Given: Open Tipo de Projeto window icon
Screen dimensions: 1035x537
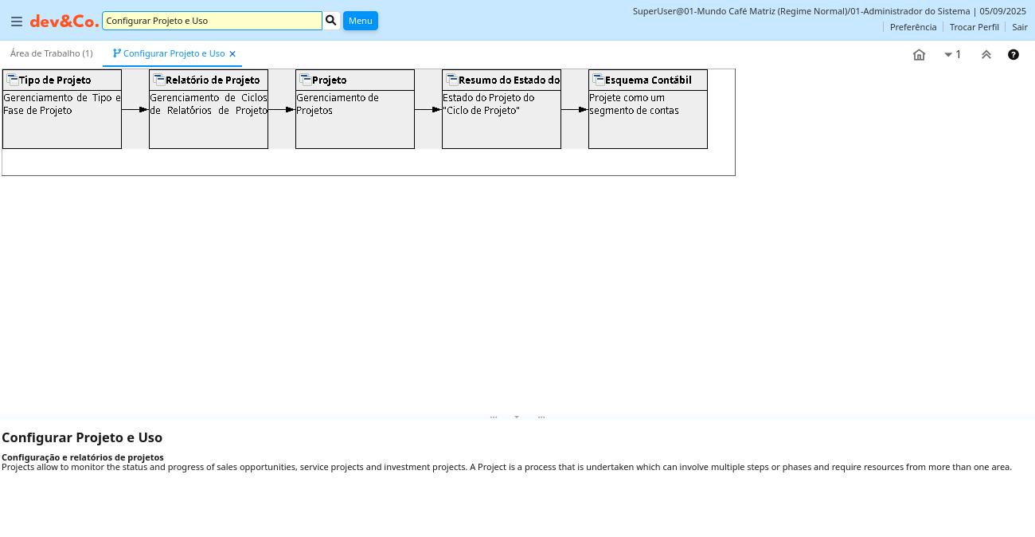Looking at the screenshot, I should 13,80.
